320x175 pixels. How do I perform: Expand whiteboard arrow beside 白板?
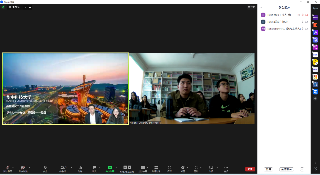click(x=217, y=168)
